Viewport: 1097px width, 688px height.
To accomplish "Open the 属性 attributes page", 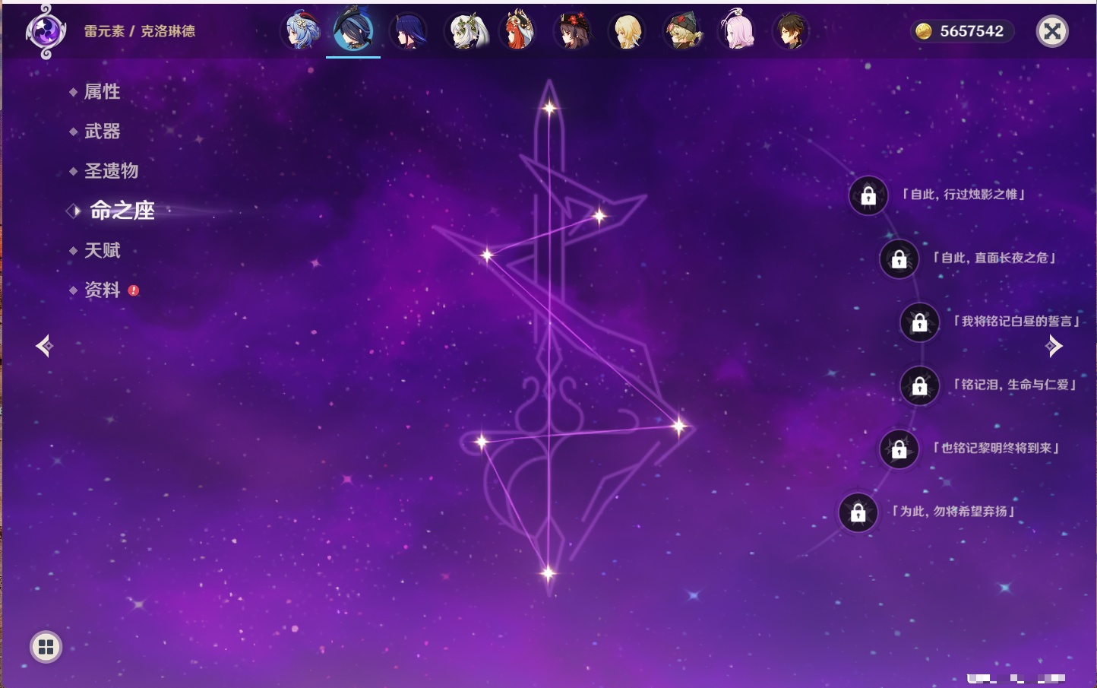I will click(102, 92).
